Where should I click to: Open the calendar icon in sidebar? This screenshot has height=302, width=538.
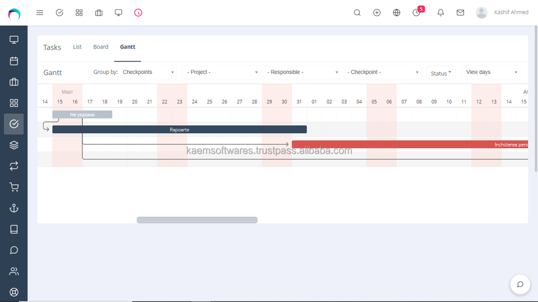(x=13, y=61)
